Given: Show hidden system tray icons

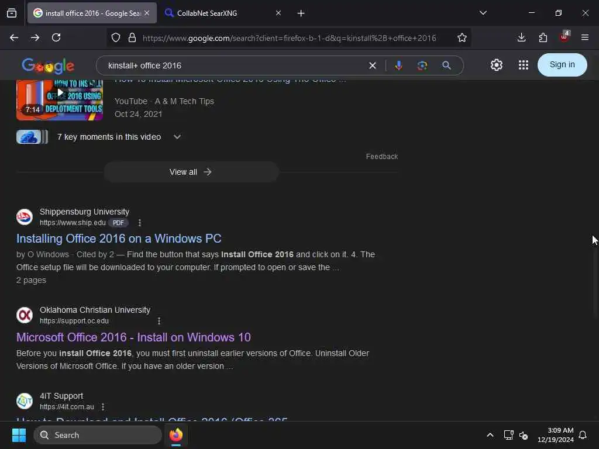Looking at the screenshot, I should pos(490,435).
